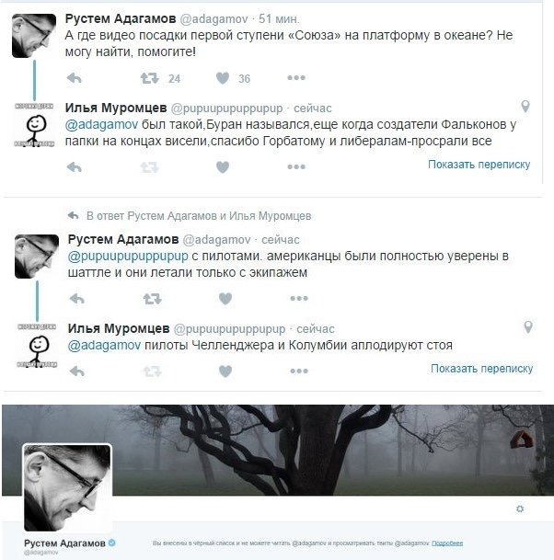Open @pupuupupuppupup handle in Буран tweet header
554x560 pixels.
(x=226, y=109)
